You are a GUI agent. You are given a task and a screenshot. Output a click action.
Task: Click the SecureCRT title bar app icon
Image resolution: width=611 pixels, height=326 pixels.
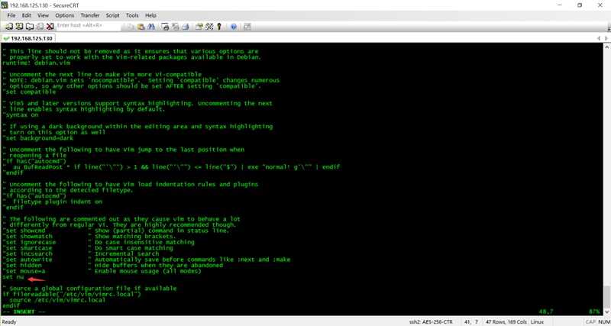click(5, 5)
